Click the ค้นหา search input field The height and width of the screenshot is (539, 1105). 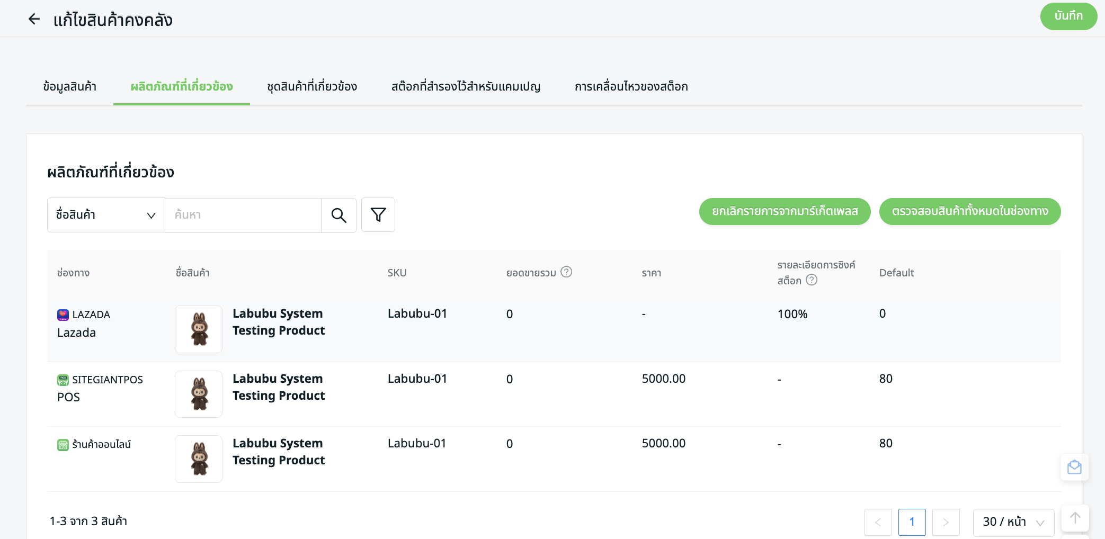click(243, 215)
